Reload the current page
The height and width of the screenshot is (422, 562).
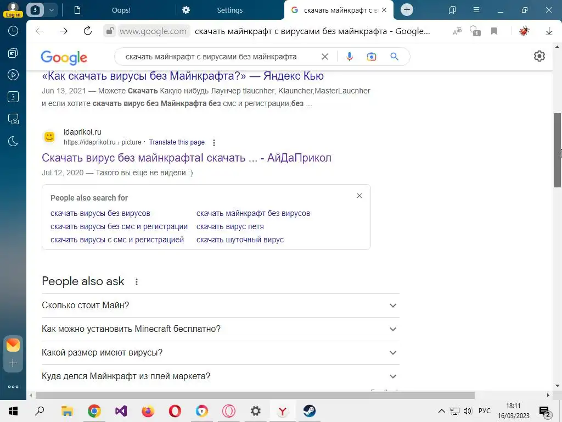(88, 31)
